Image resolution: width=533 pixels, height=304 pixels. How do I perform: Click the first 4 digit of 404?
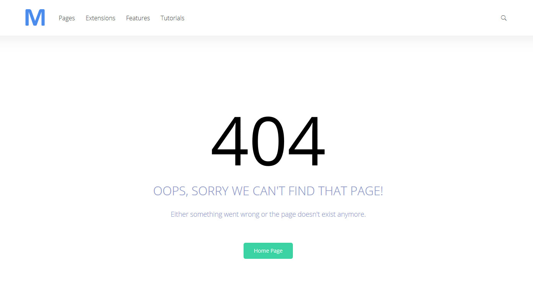(229, 141)
